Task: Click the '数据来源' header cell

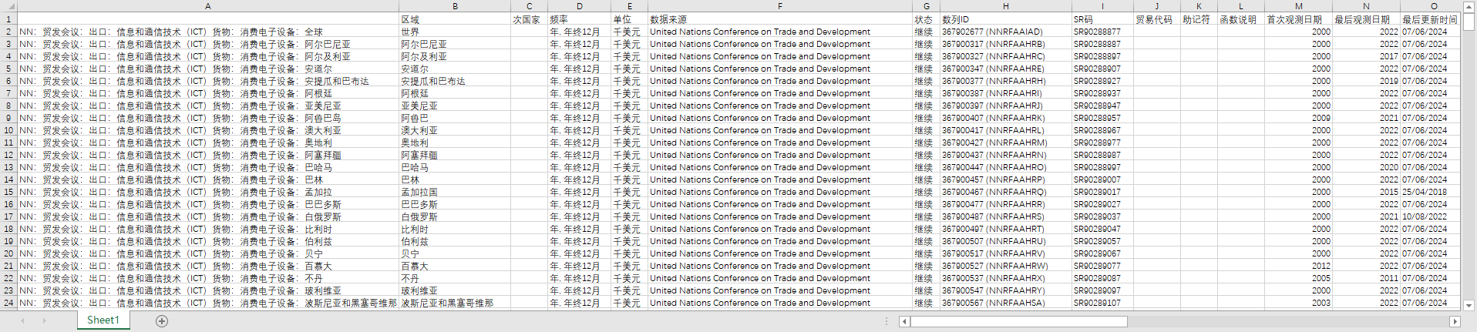Action: tap(780, 19)
